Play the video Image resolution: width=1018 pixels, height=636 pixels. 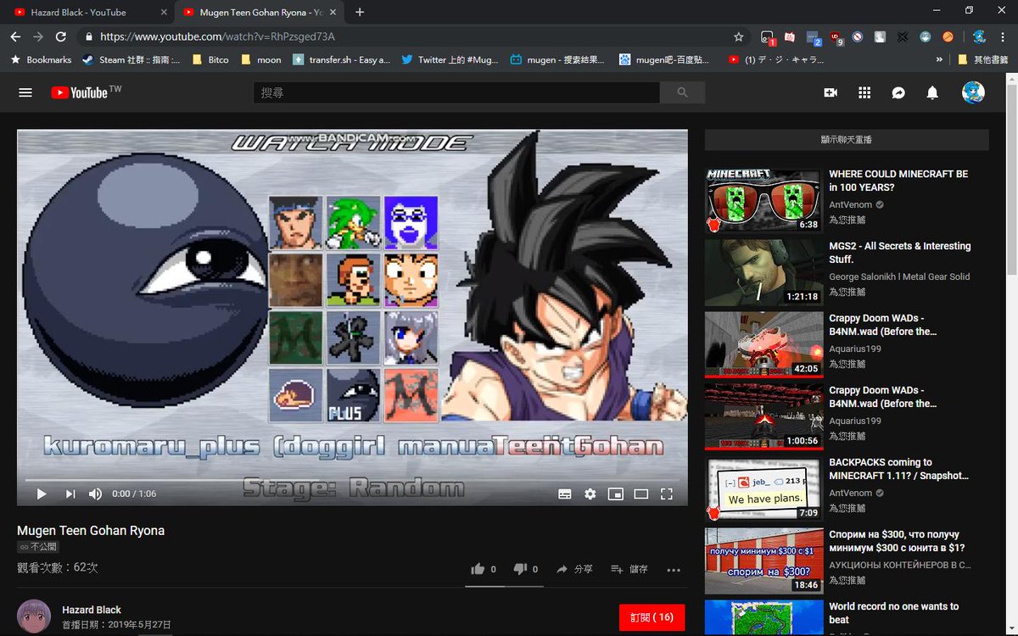point(41,494)
